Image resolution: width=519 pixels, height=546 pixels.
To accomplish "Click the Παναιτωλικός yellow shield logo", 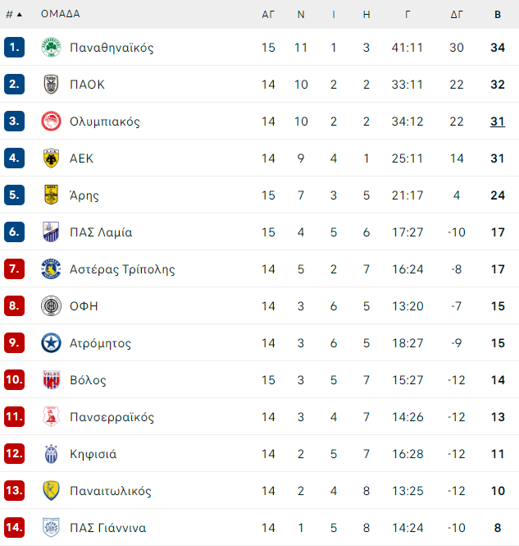I will pyautogui.click(x=51, y=490).
